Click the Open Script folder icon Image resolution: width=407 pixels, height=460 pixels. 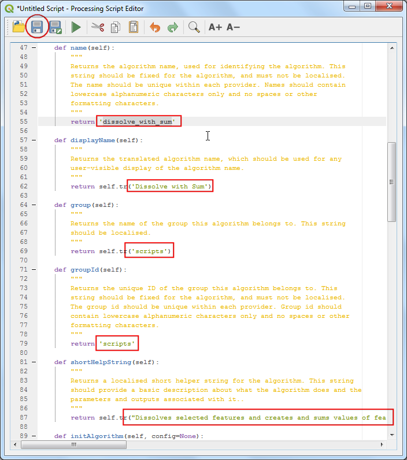(x=18, y=27)
